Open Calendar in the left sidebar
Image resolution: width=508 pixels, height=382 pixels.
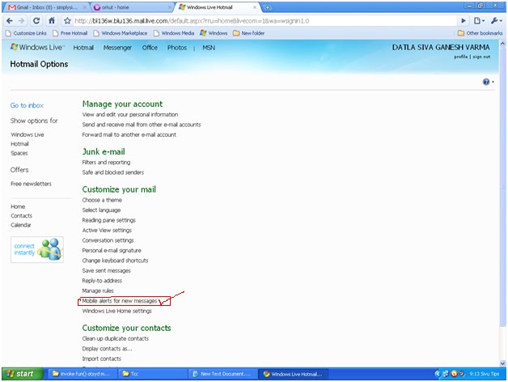point(21,225)
